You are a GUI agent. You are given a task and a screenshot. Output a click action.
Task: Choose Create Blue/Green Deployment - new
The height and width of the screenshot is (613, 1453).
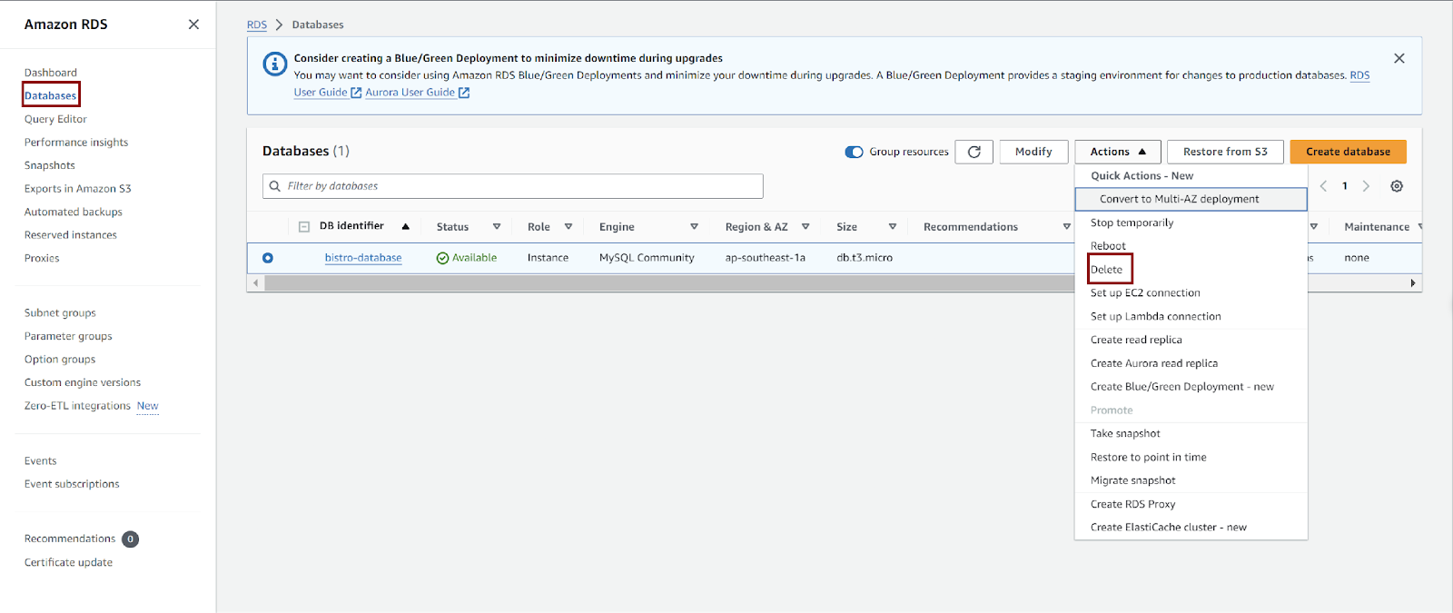1181,387
